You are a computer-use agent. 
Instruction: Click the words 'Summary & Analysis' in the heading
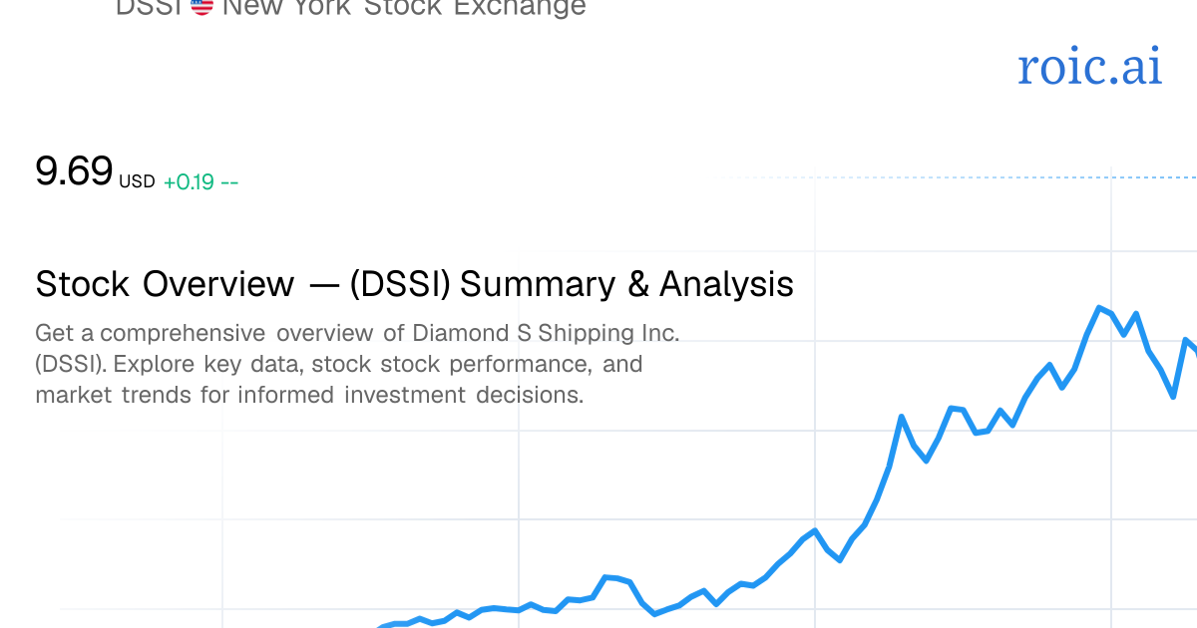626,284
